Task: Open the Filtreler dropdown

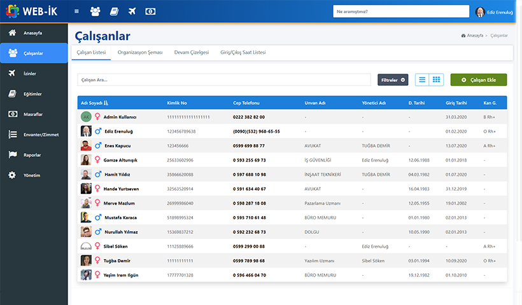Action: [393, 79]
